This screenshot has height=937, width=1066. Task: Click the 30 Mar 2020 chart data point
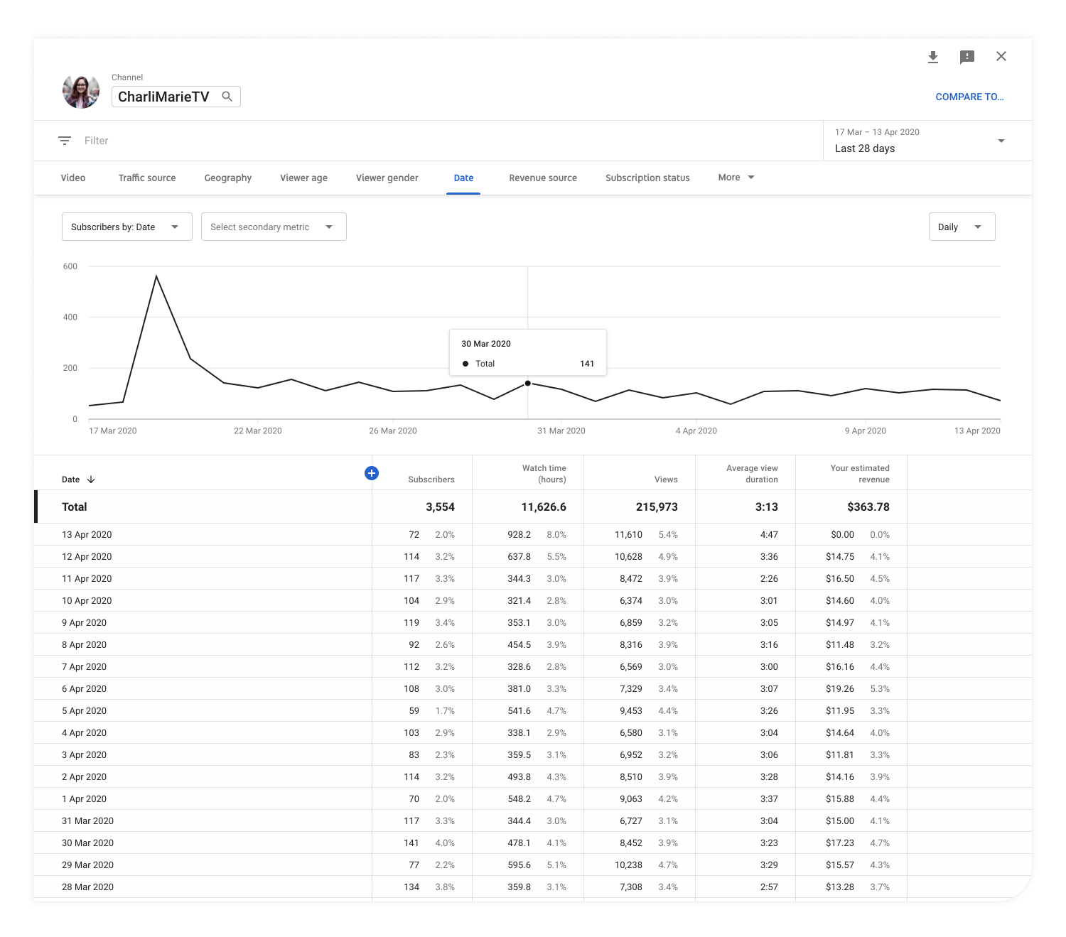pyautogui.click(x=527, y=384)
